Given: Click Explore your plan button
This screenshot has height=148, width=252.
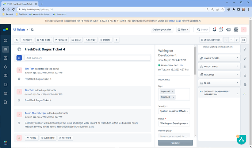Looking at the screenshot, I should click(162, 30).
